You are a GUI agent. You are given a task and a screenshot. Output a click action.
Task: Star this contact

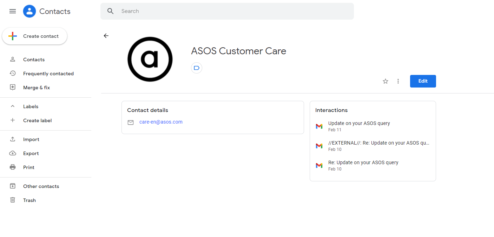[x=386, y=81]
